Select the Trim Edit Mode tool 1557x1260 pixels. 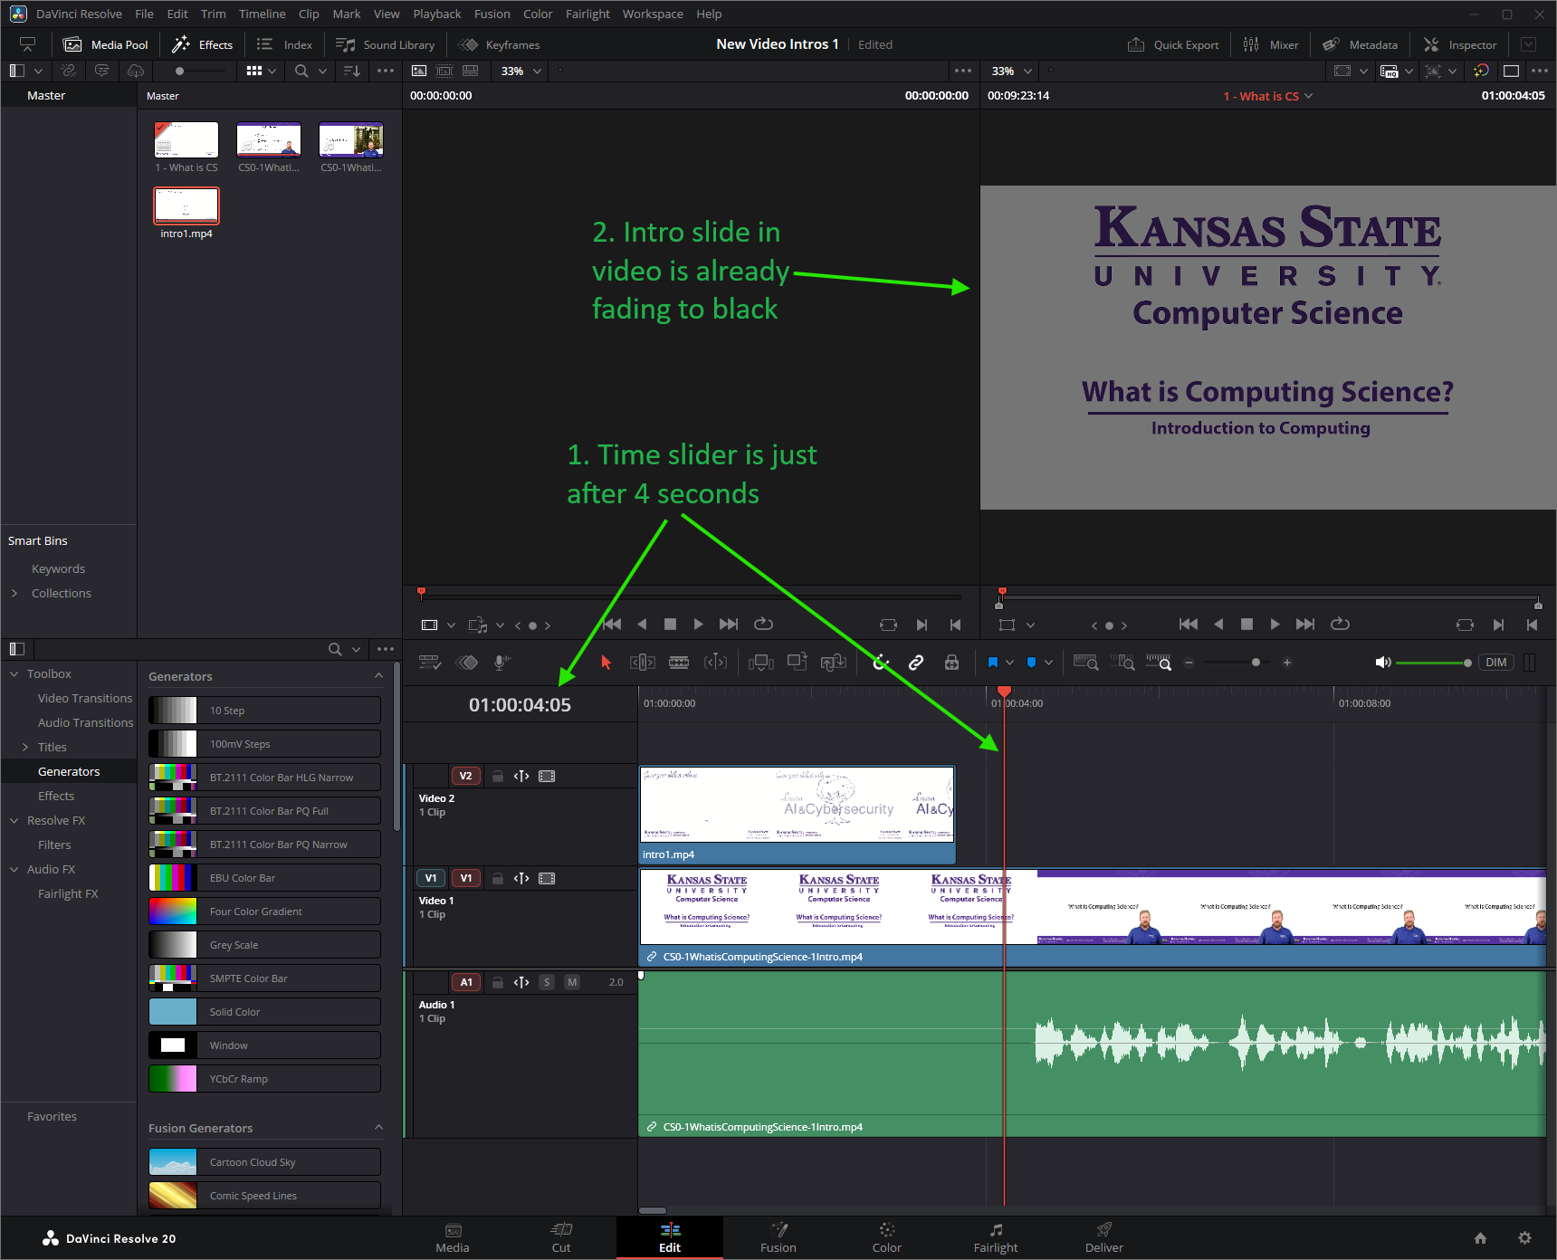pos(643,663)
